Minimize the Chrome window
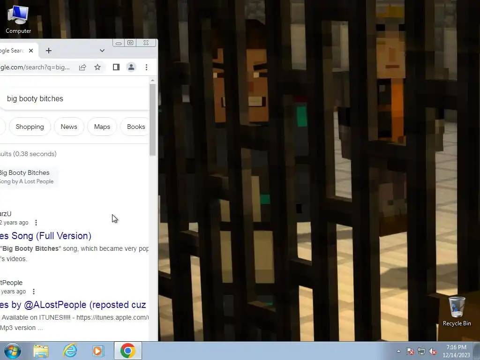 click(x=119, y=43)
